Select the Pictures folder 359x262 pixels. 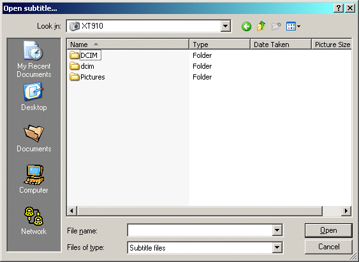(x=87, y=77)
